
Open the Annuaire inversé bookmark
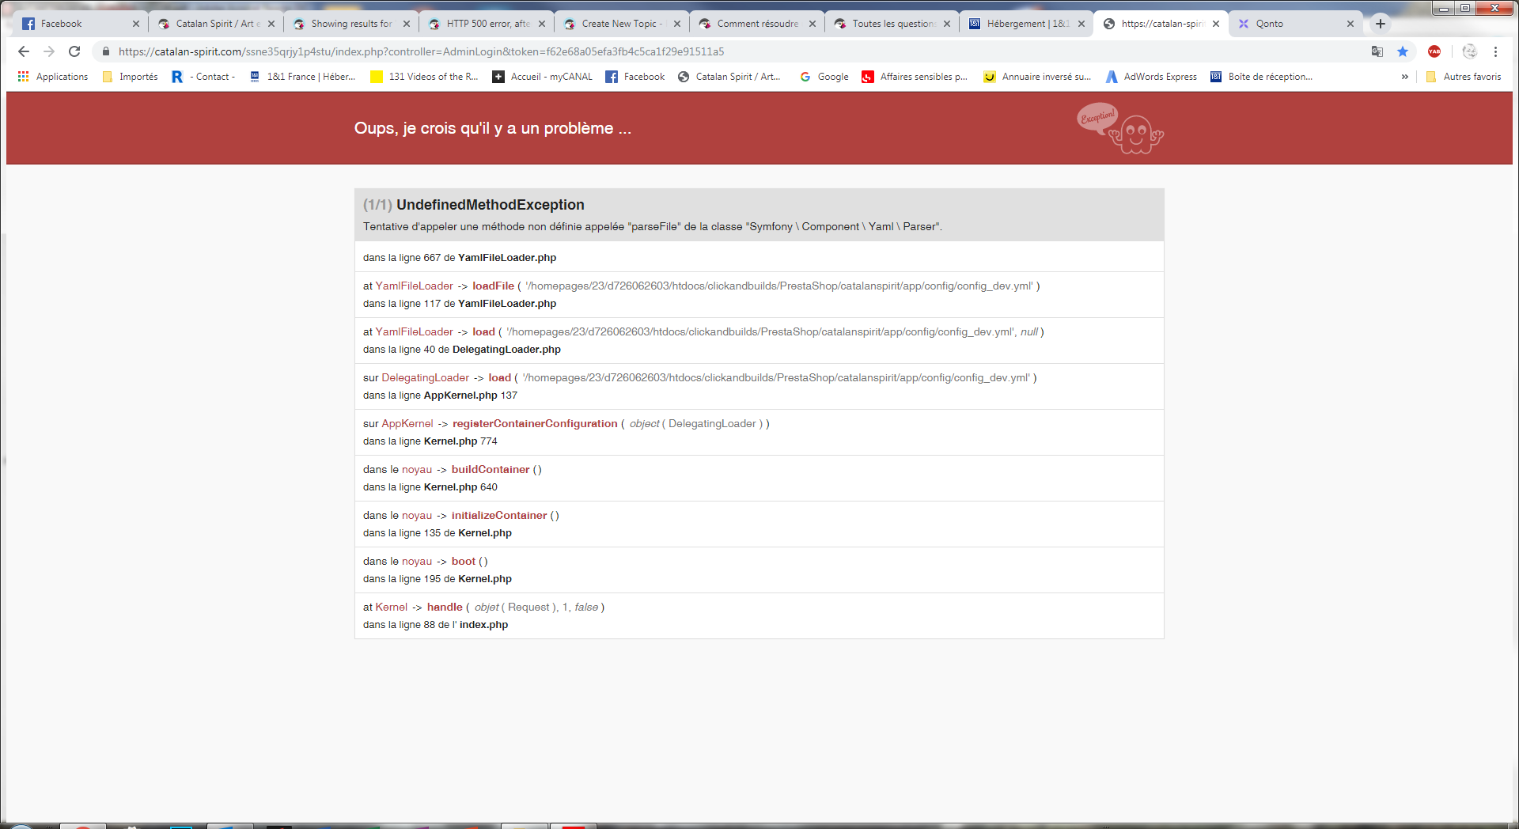1037,77
